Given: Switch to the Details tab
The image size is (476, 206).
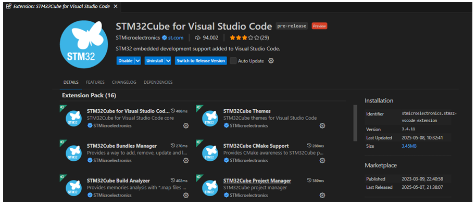Looking at the screenshot, I should point(71,82).
